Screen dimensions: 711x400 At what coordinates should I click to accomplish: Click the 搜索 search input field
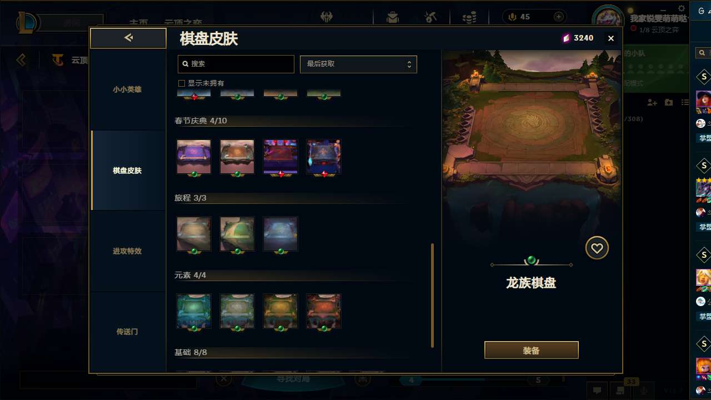point(236,64)
